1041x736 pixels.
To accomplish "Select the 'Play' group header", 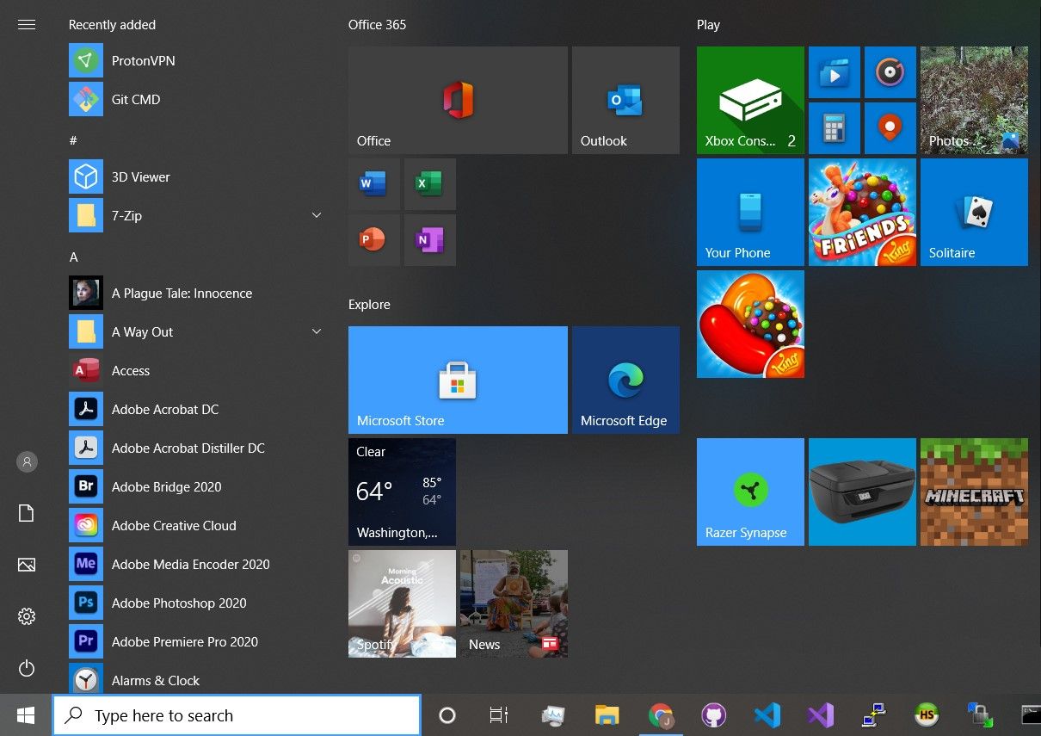I will [x=708, y=25].
